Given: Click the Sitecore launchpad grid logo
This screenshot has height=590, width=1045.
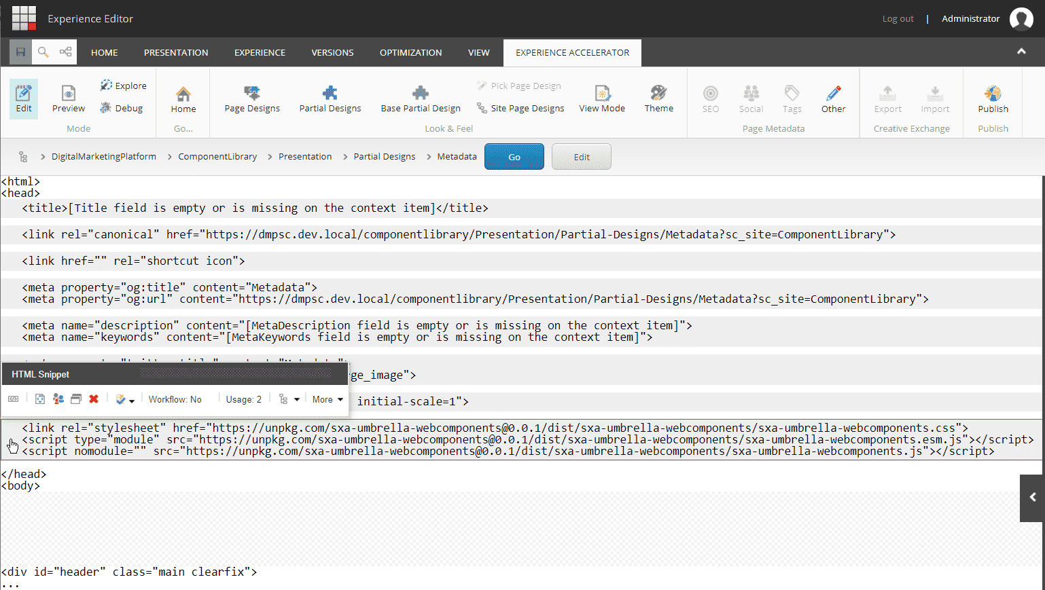Looking at the screenshot, I should (24, 18).
